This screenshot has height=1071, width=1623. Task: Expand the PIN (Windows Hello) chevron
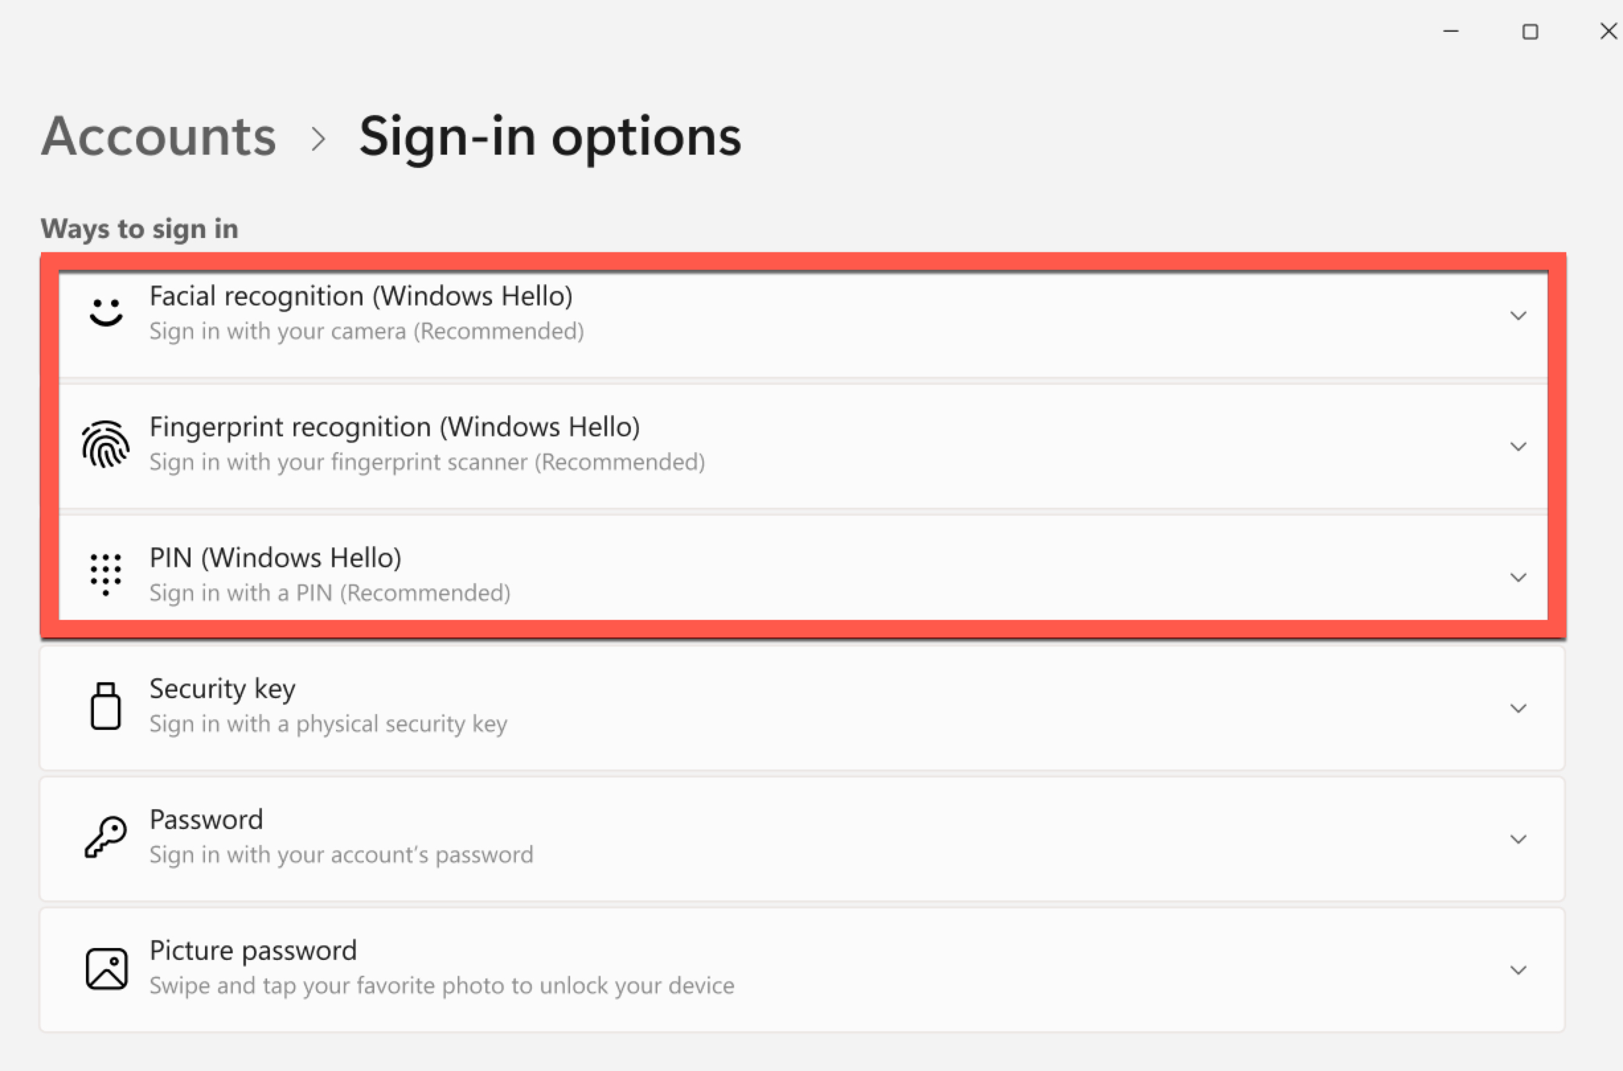tap(1518, 578)
